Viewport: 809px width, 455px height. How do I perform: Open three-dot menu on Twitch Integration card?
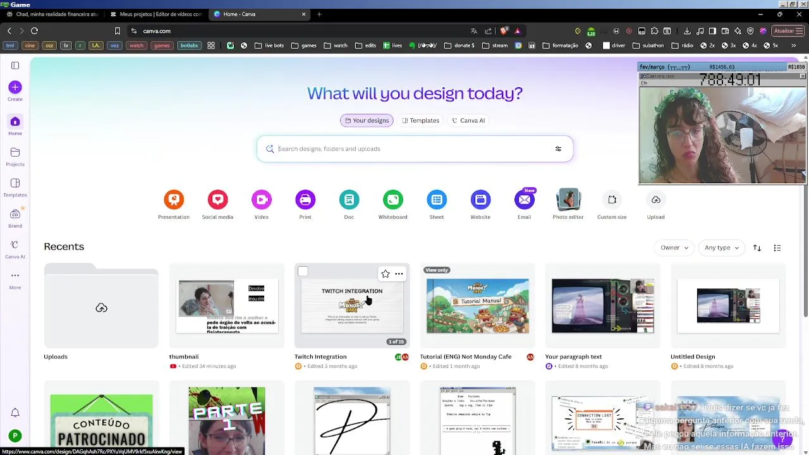(399, 274)
